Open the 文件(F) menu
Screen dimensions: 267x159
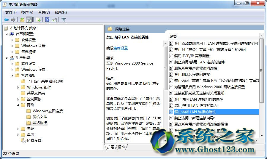[x=11, y=12]
